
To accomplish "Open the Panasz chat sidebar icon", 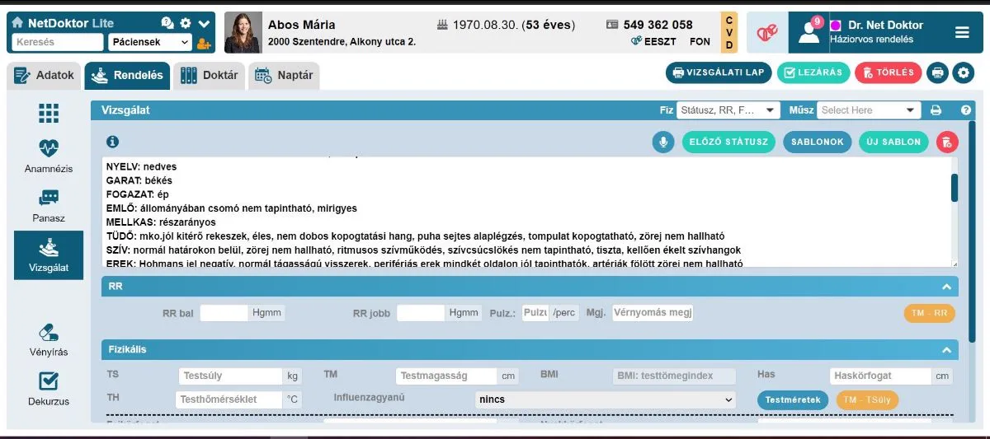I will pyautogui.click(x=49, y=198).
